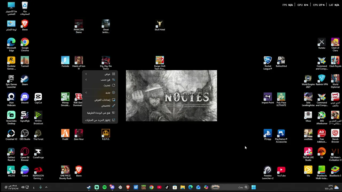Choose تخصيص (Personalize) from context menu

100,106
